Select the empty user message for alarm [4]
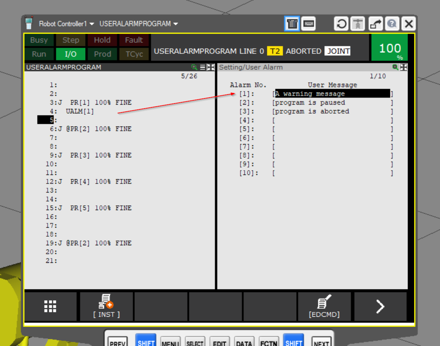 (x=333, y=120)
